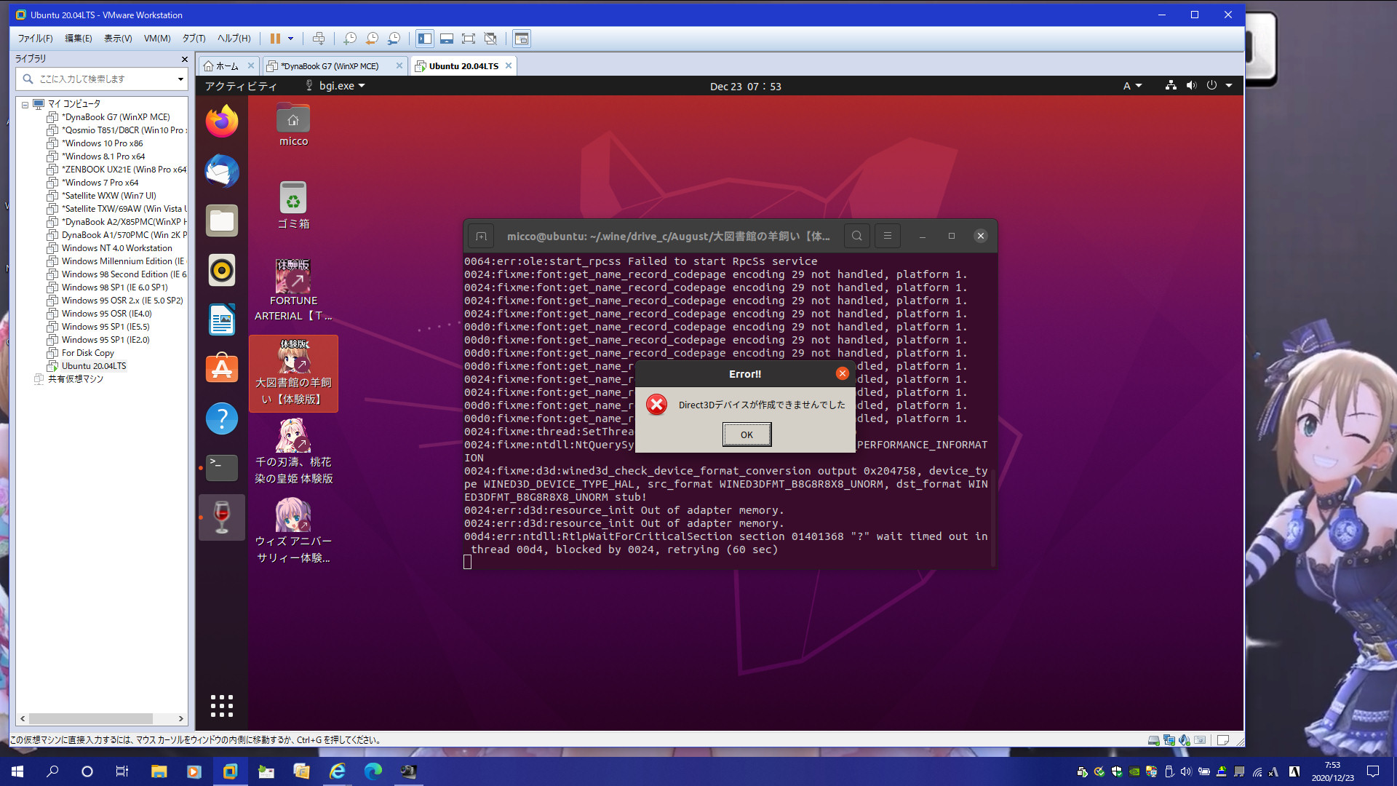Open the アクティビティ overview in Ubuntu
This screenshot has width=1397, height=786.
pos(240,86)
